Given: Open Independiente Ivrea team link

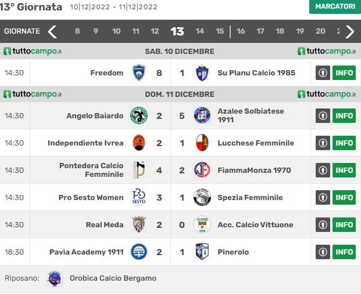Looking at the screenshot, I should click(x=85, y=143).
